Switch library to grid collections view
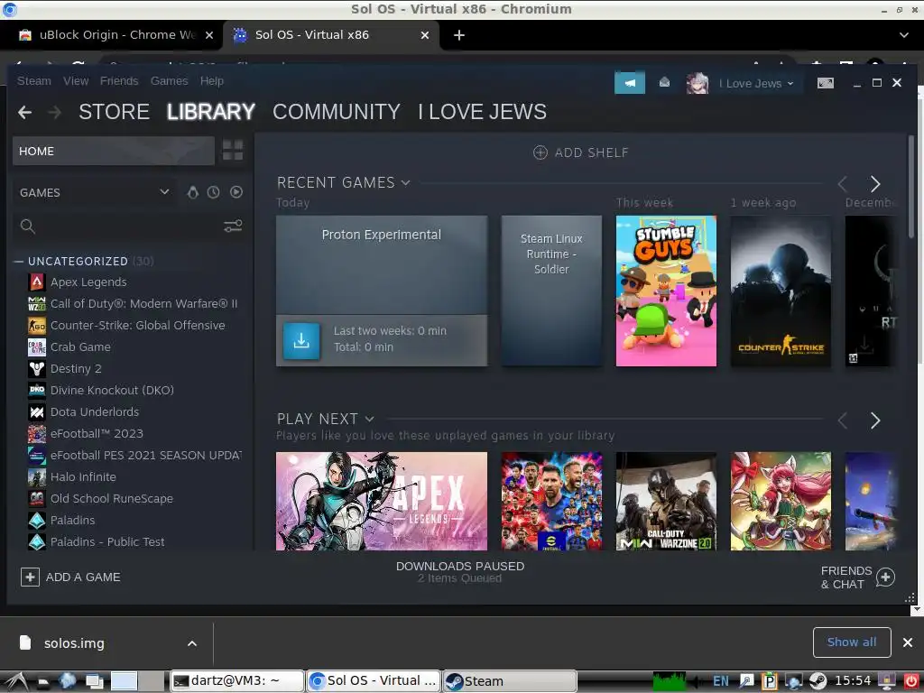The width and height of the screenshot is (924, 693). point(233,151)
